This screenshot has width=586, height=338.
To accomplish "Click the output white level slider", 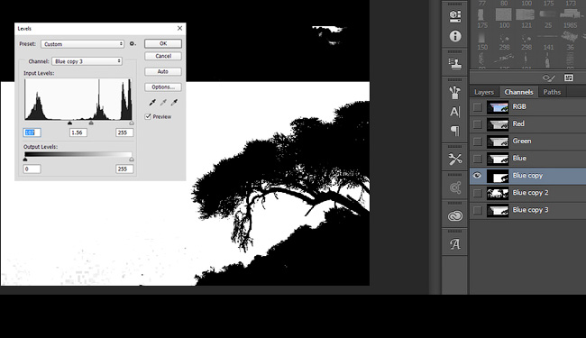I will [132, 160].
